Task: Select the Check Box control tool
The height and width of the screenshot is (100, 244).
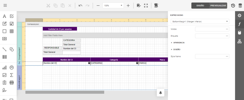Action: (x=12, y=16)
